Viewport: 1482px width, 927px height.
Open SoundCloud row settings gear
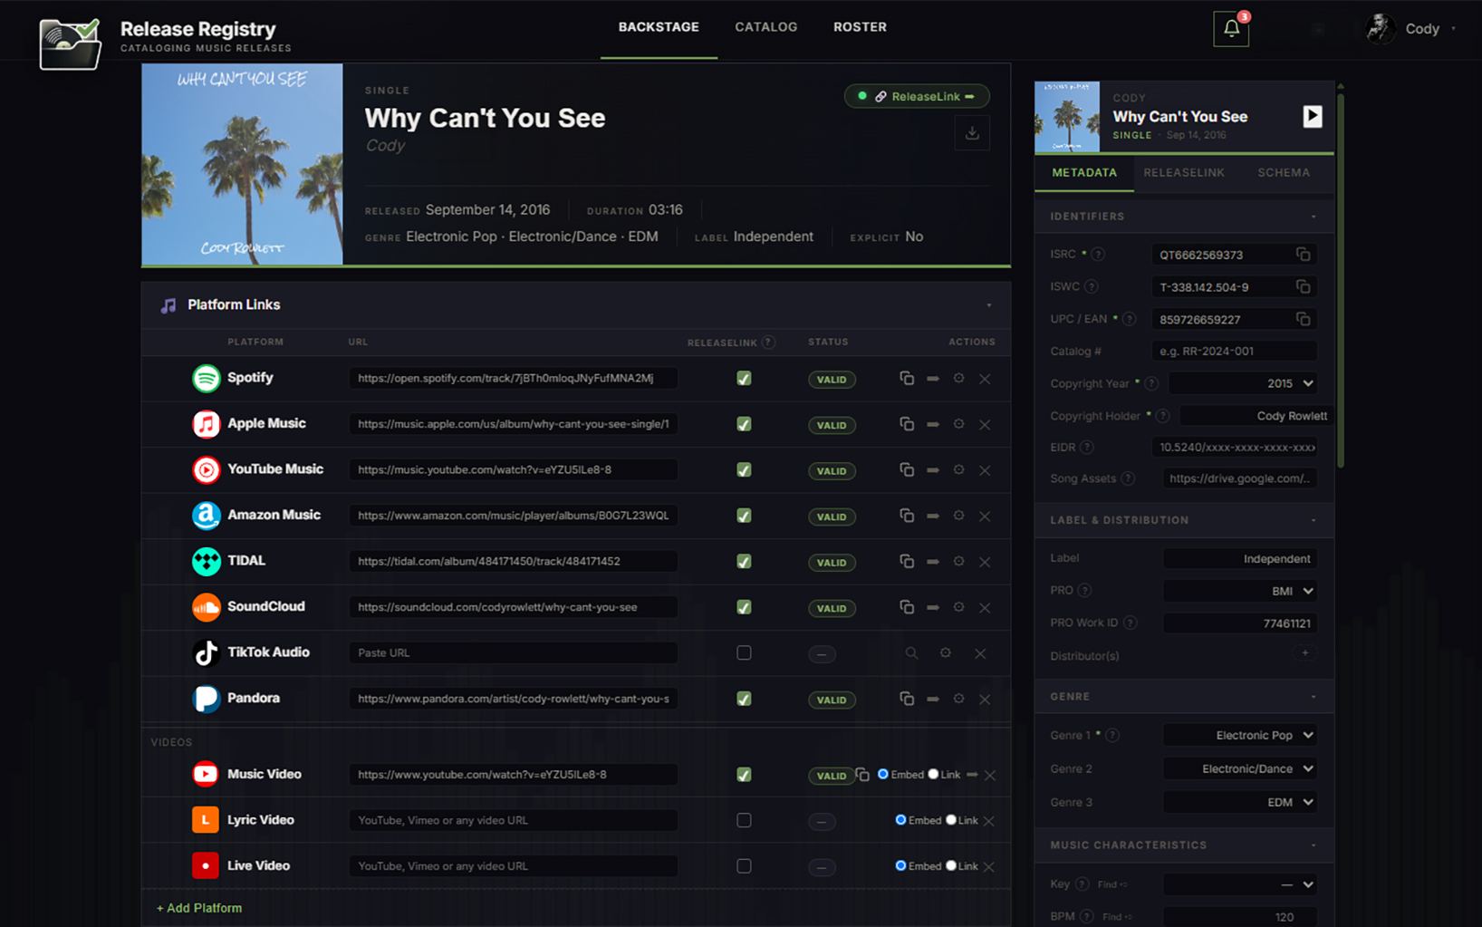(958, 606)
